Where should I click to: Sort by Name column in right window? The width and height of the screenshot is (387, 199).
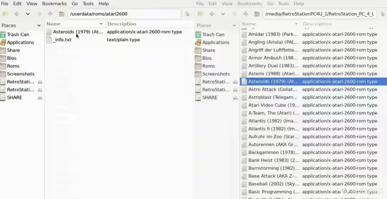click(x=270, y=24)
